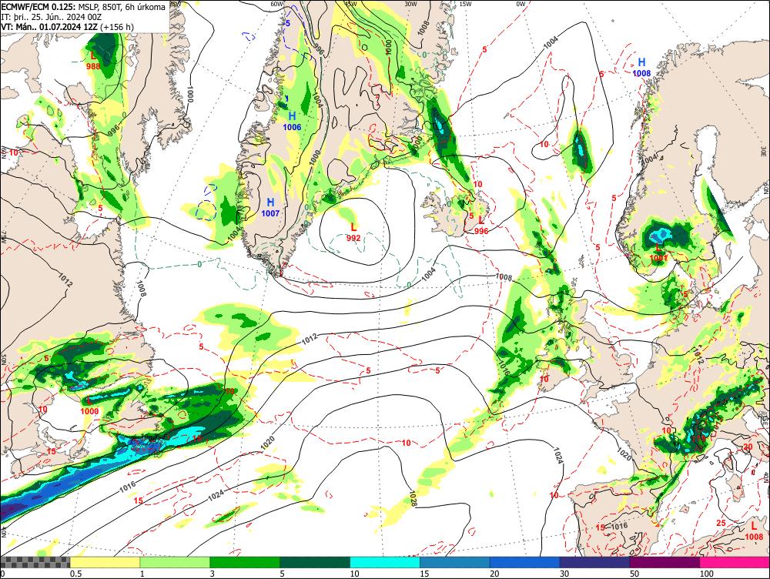This screenshot has height=579, width=770.
Task: Click the red "992" low pressure label
Action: tap(353, 238)
